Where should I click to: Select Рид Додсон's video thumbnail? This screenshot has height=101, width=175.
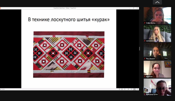[x=157, y=51]
